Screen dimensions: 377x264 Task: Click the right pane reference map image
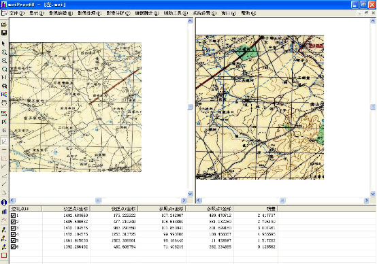tap(260, 108)
